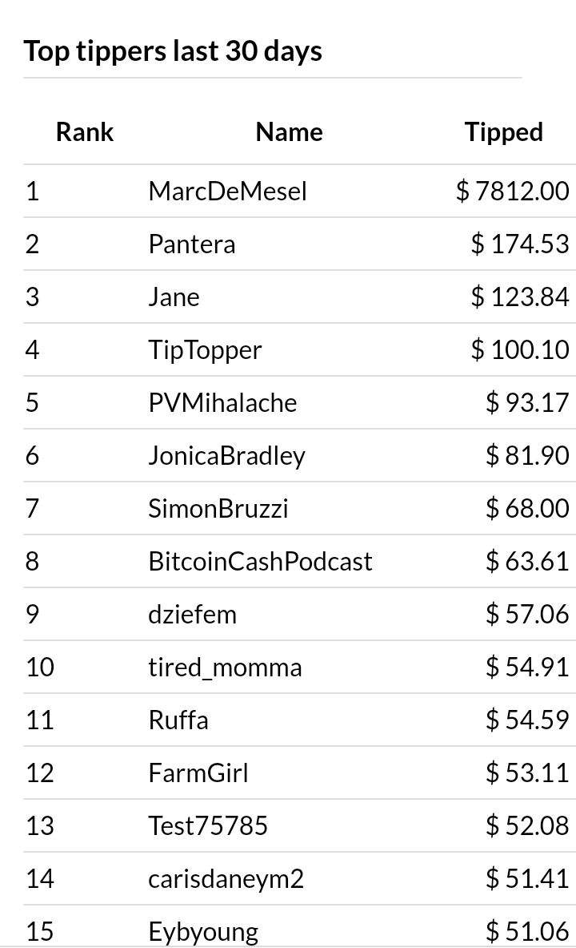The width and height of the screenshot is (576, 948).
Task: Click the Top tippers last 30 days heading
Action: pyautogui.click(x=173, y=50)
